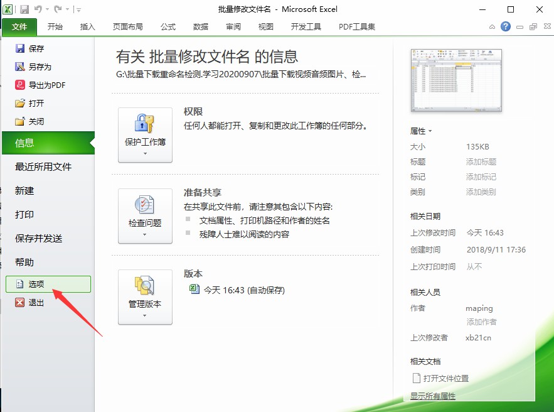Image resolution: width=554 pixels, height=412 pixels.
Task: Expand the 属性 dropdown
Action: point(421,131)
